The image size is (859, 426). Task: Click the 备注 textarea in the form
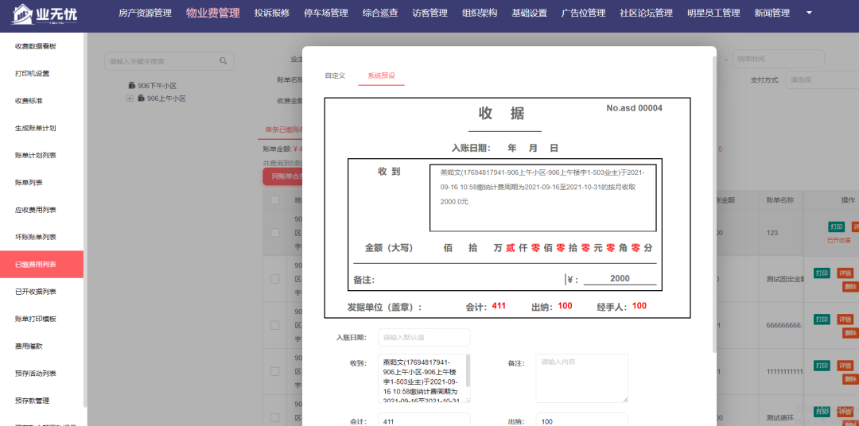[581, 378]
